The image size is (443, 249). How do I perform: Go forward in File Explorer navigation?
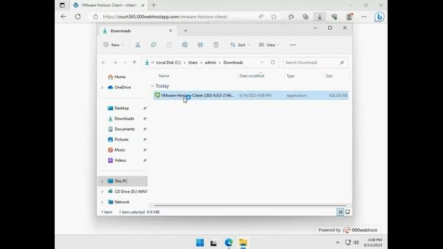(115, 63)
